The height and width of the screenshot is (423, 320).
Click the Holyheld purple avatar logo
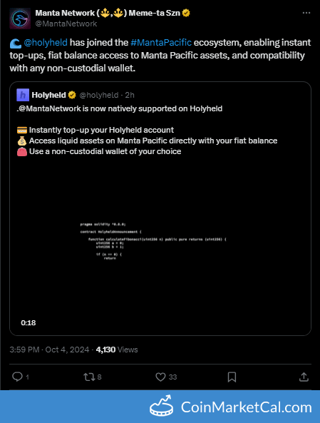[23, 95]
